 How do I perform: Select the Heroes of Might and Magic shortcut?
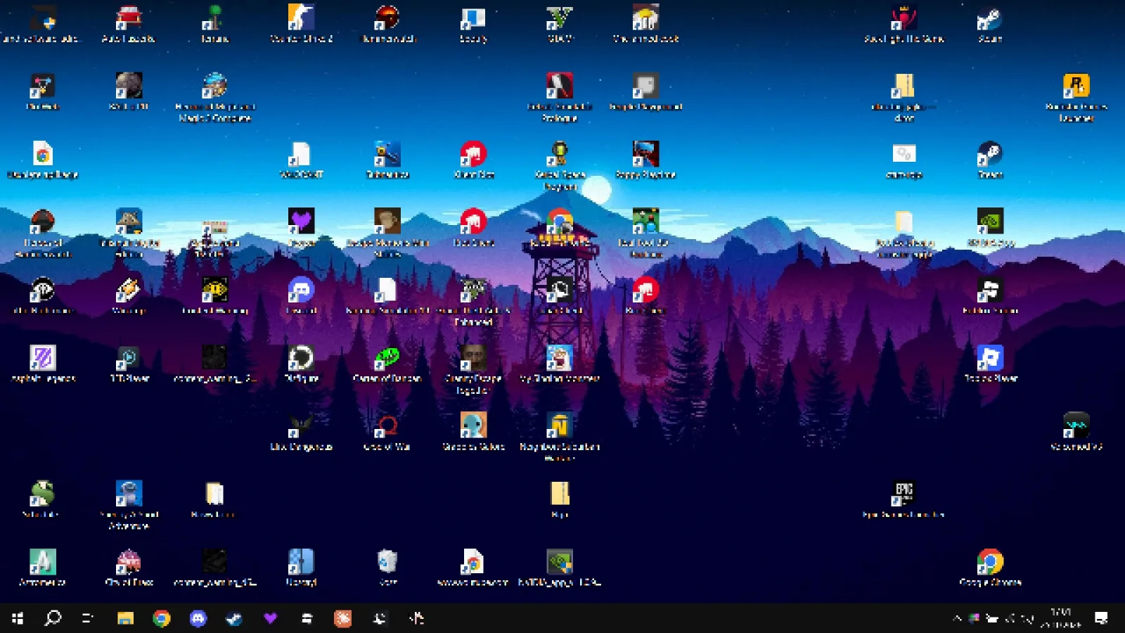click(x=215, y=97)
